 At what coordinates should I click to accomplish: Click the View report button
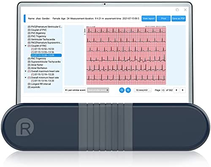(x=149, y=19)
